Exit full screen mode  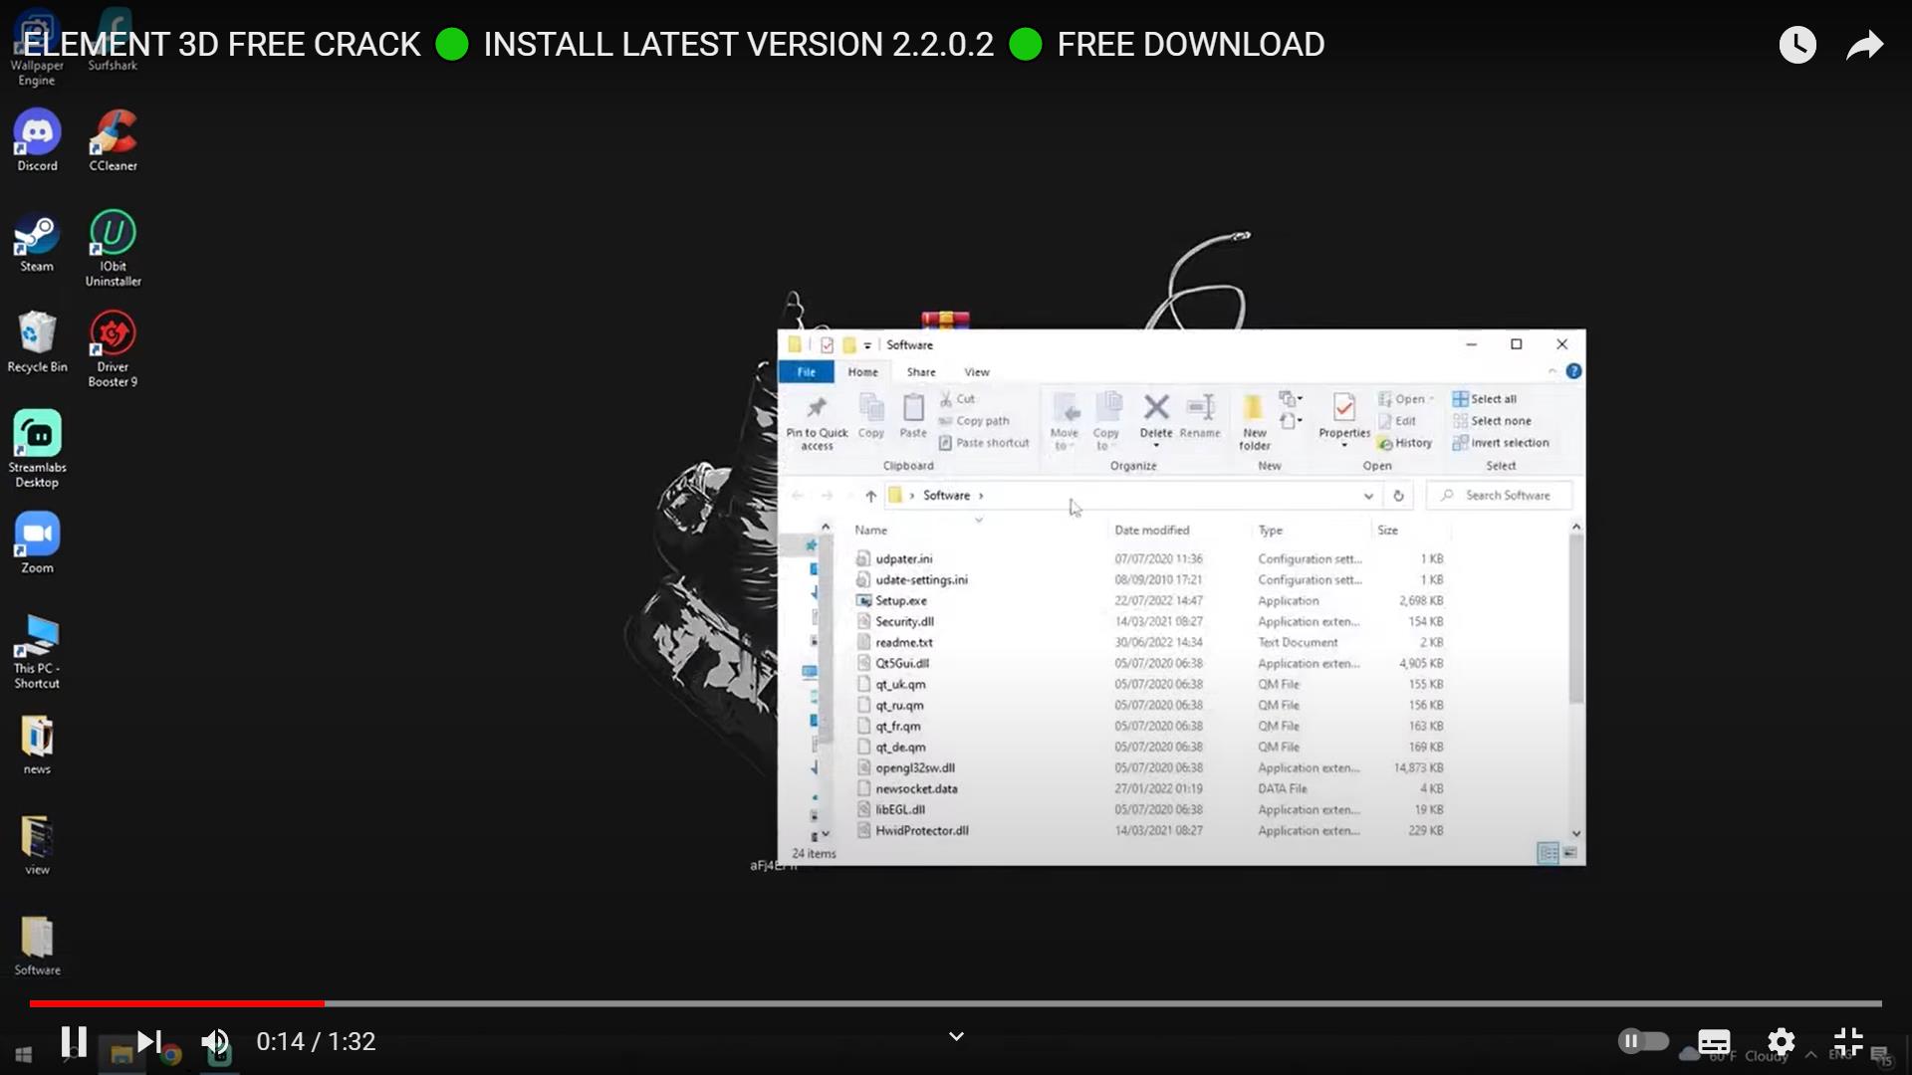[x=1847, y=1041]
